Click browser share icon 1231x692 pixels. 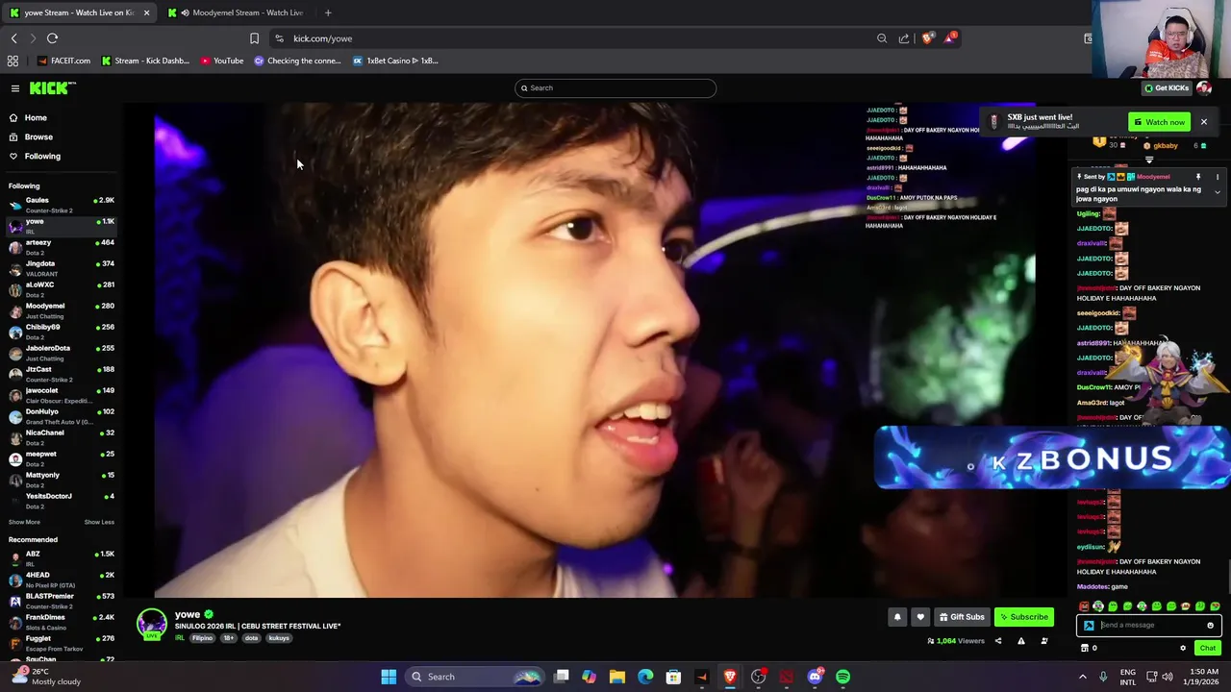[904, 38]
